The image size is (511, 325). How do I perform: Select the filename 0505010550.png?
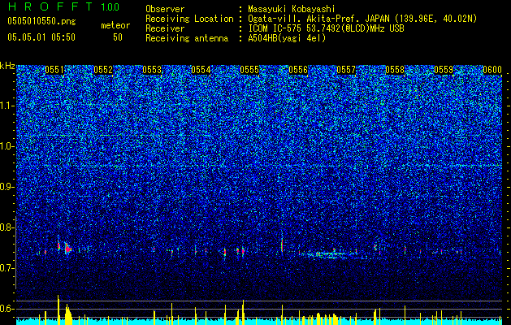[41, 21]
